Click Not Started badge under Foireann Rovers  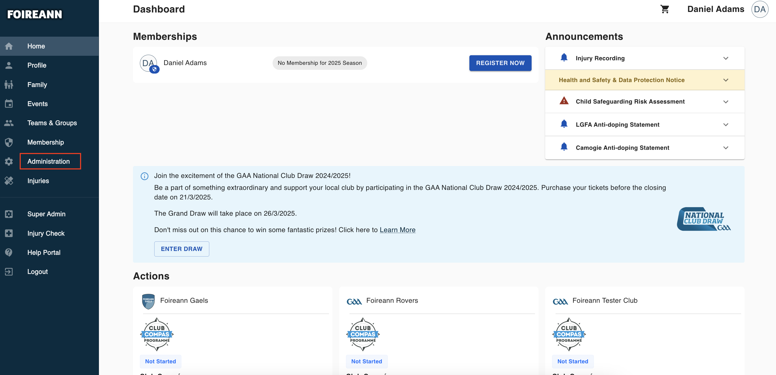pyautogui.click(x=367, y=361)
